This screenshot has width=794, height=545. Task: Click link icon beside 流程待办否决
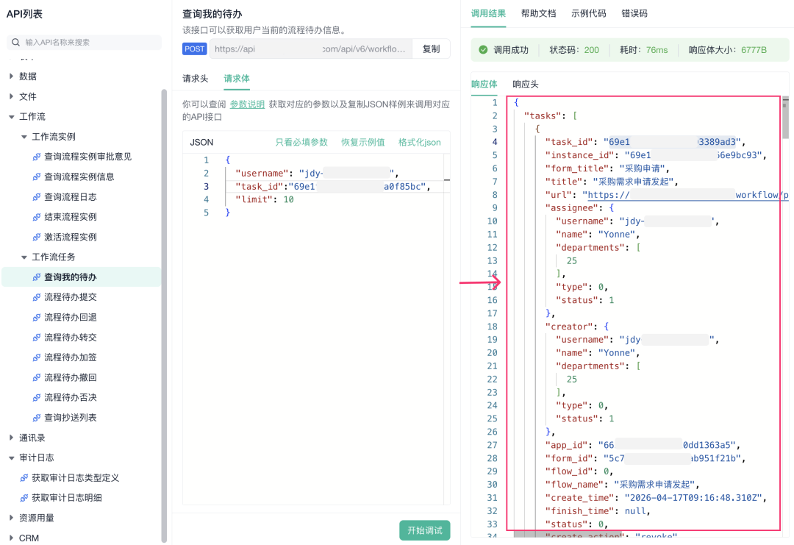[x=37, y=398]
